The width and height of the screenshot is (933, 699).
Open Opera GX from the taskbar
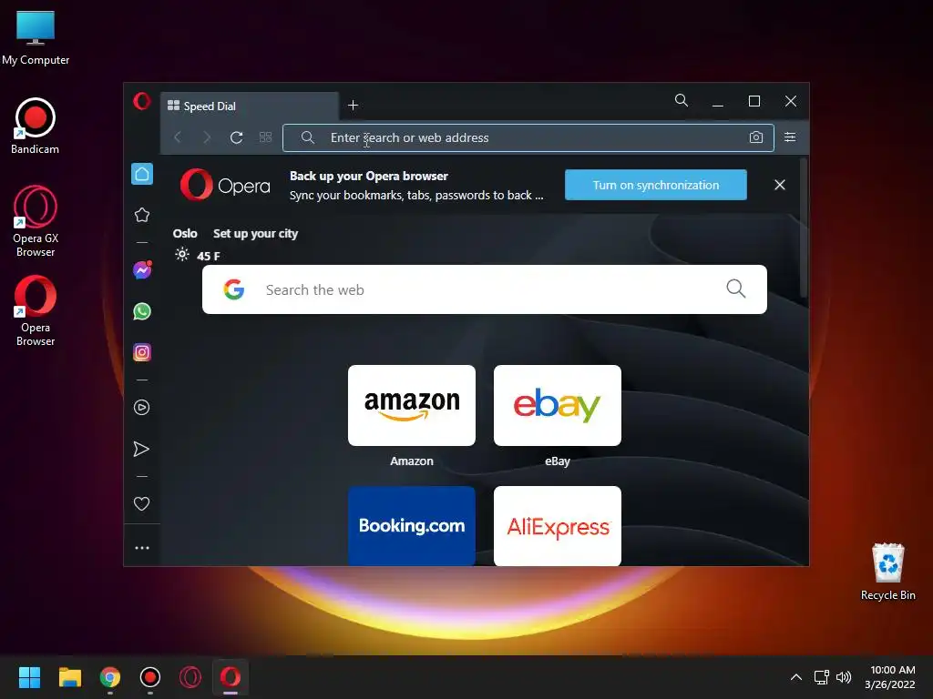190,677
